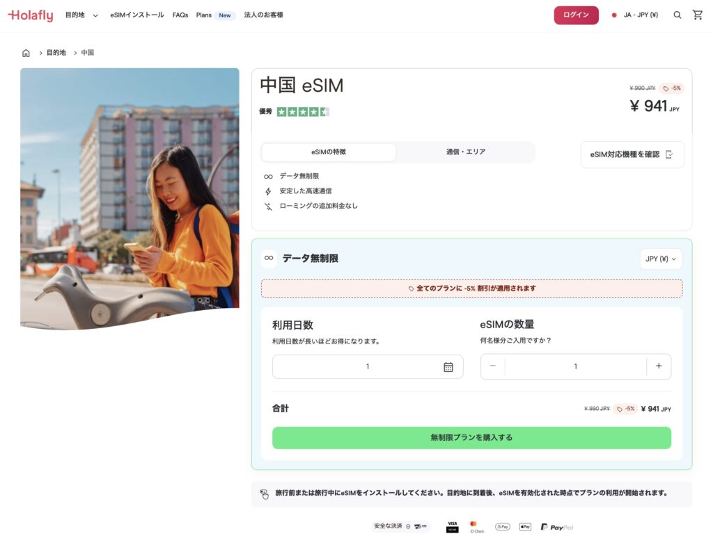Image resolution: width=713 pixels, height=550 pixels.
Task: Switch to the 通信・エリア tab
Action: click(465, 152)
